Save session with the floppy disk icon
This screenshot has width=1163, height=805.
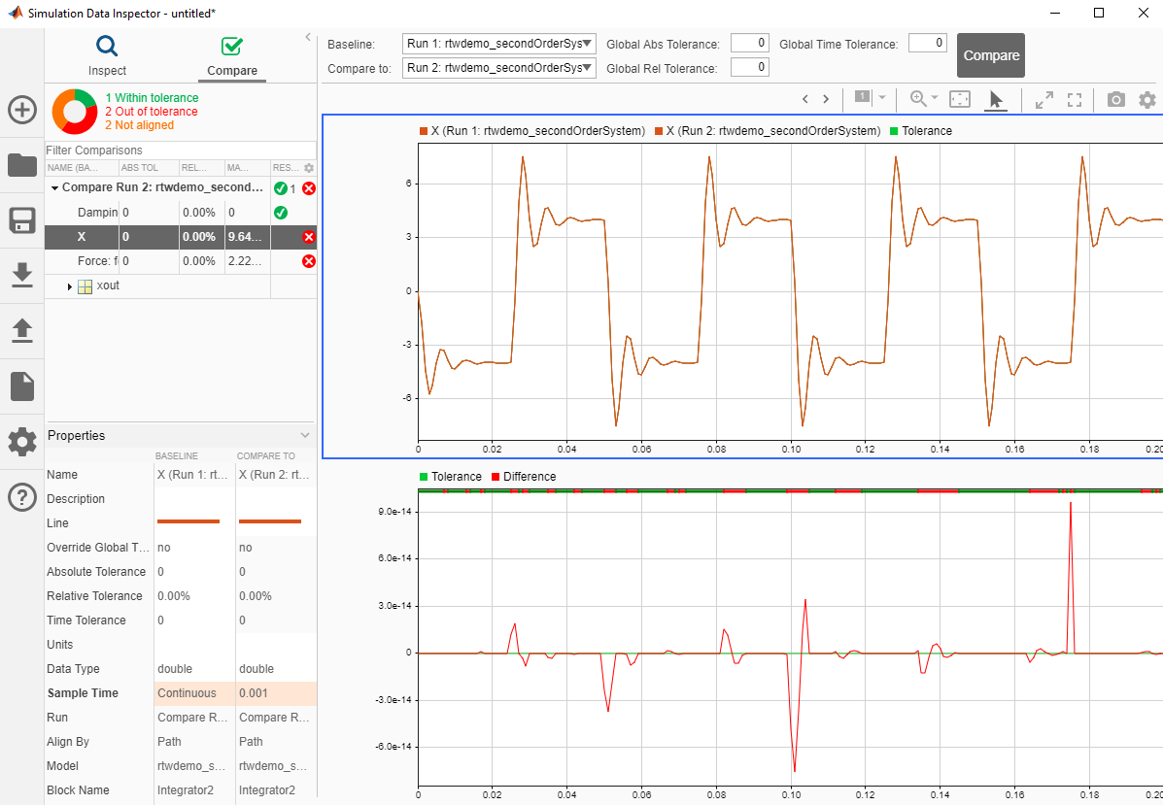pos(22,220)
